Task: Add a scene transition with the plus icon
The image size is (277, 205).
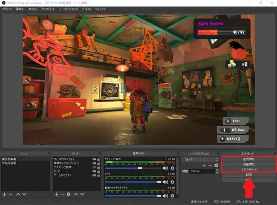Action: (204, 165)
